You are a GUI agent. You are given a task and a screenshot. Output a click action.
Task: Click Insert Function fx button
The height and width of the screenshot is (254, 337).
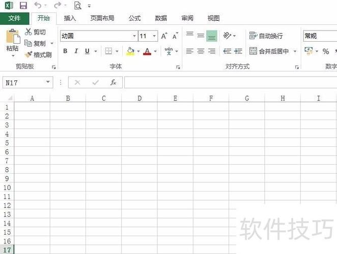pyautogui.click(x=113, y=82)
